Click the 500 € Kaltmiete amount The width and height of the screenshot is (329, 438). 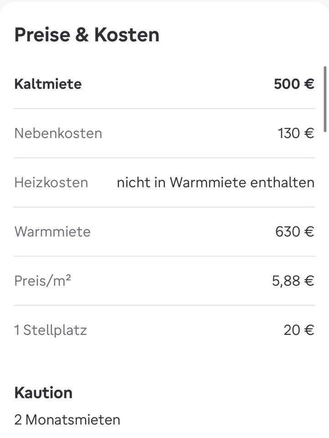294,84
